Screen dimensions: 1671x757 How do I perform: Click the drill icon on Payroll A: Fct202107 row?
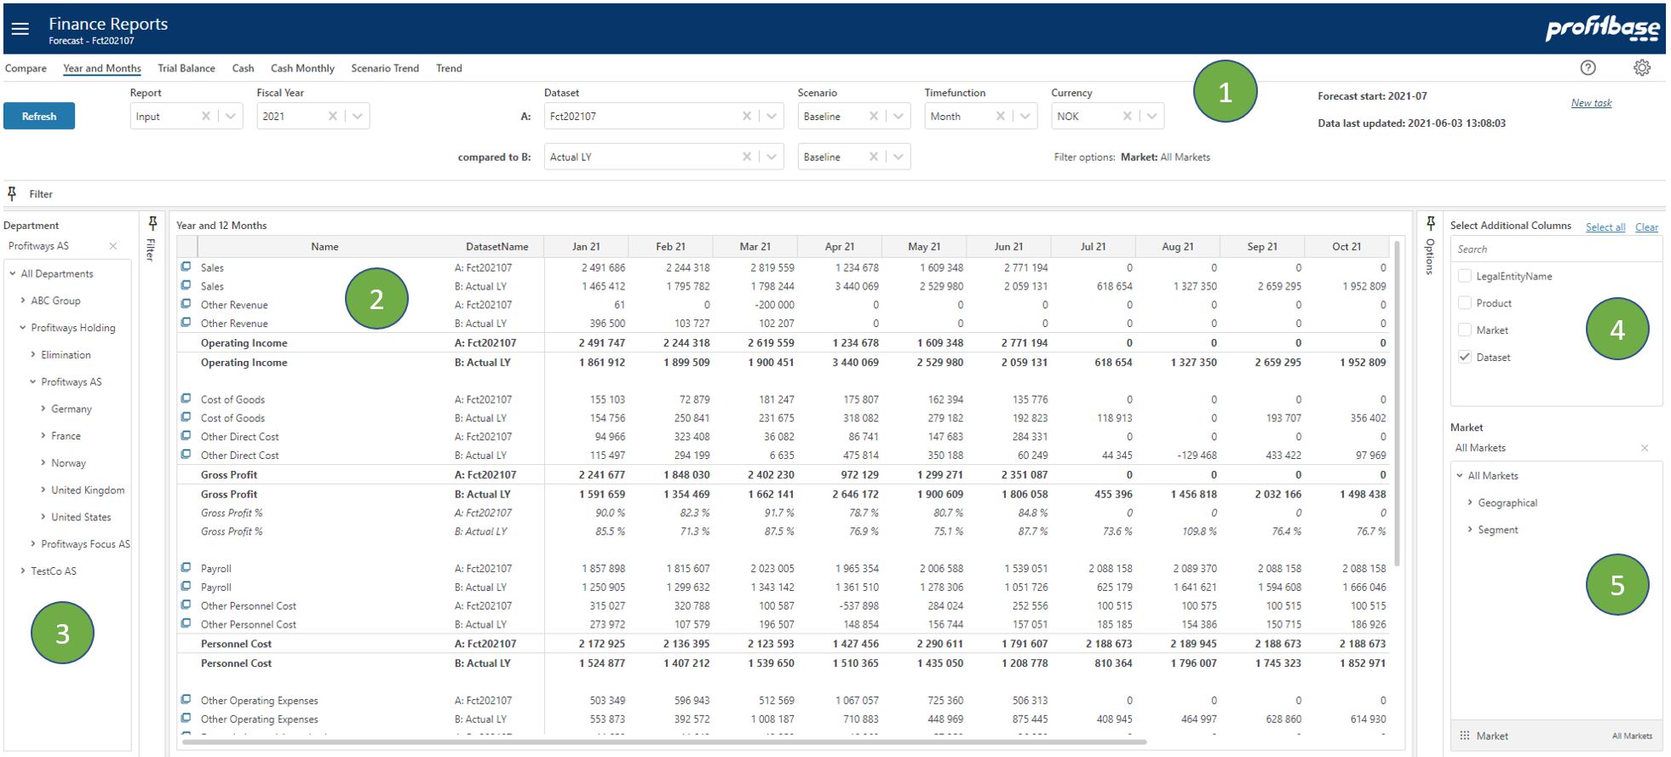[x=186, y=567]
